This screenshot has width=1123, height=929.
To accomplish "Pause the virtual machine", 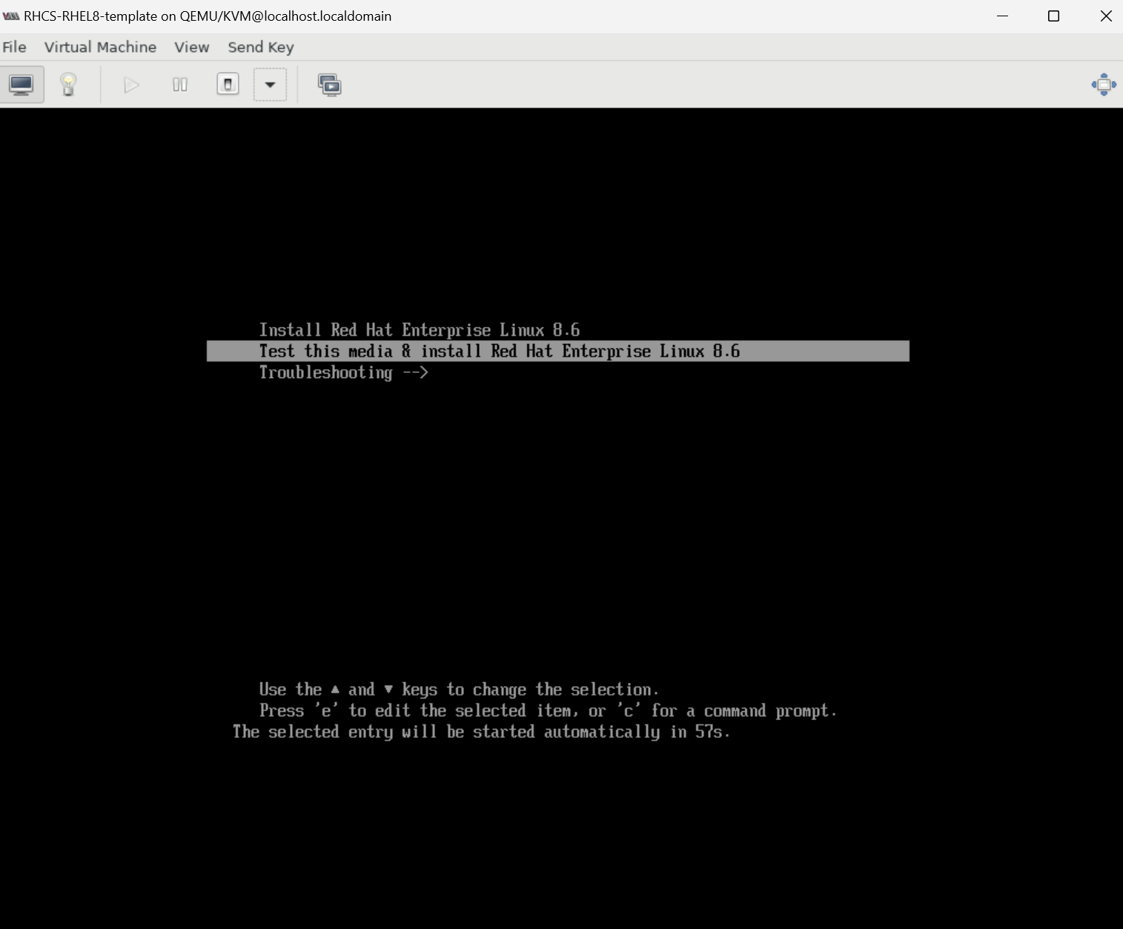I will [180, 85].
